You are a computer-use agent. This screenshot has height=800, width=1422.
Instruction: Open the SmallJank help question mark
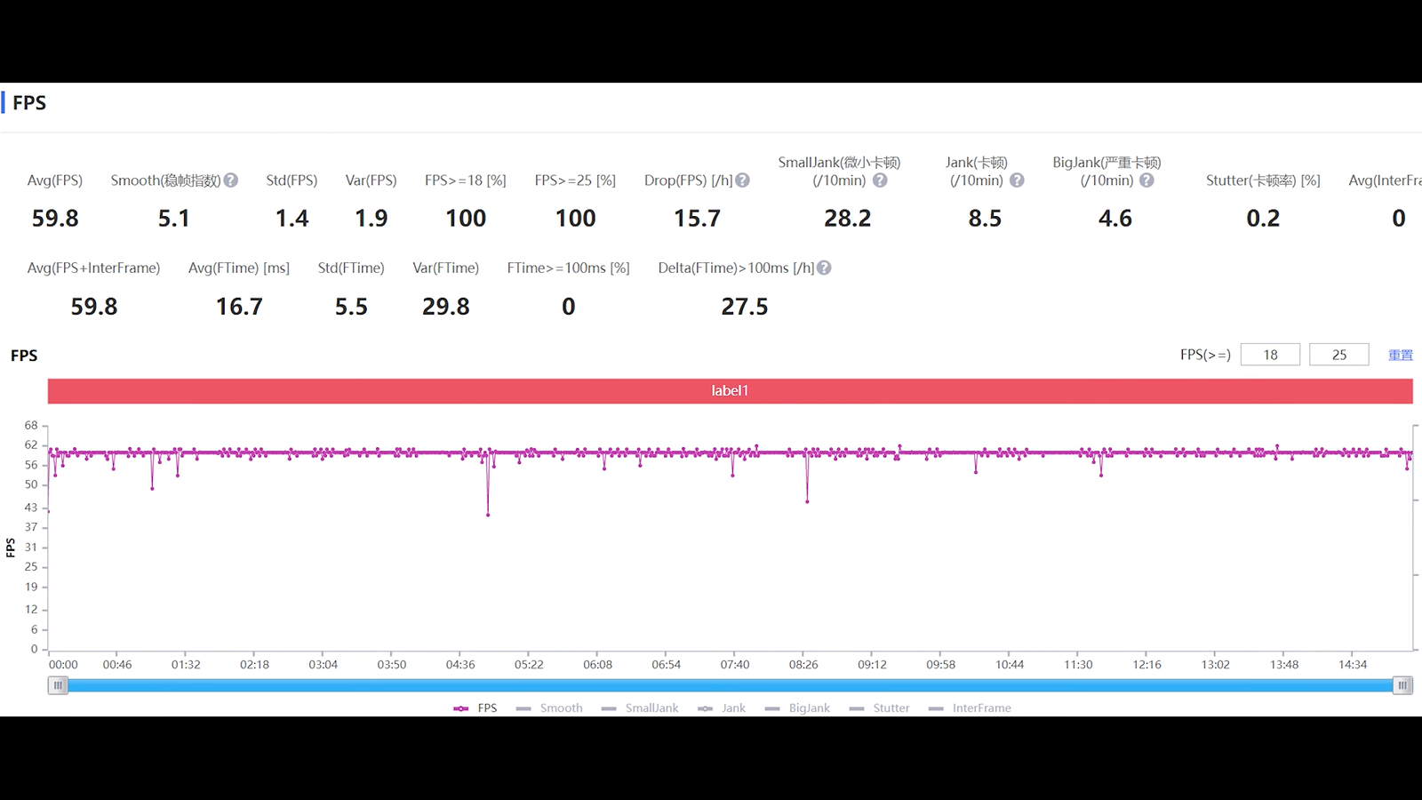[x=880, y=180]
